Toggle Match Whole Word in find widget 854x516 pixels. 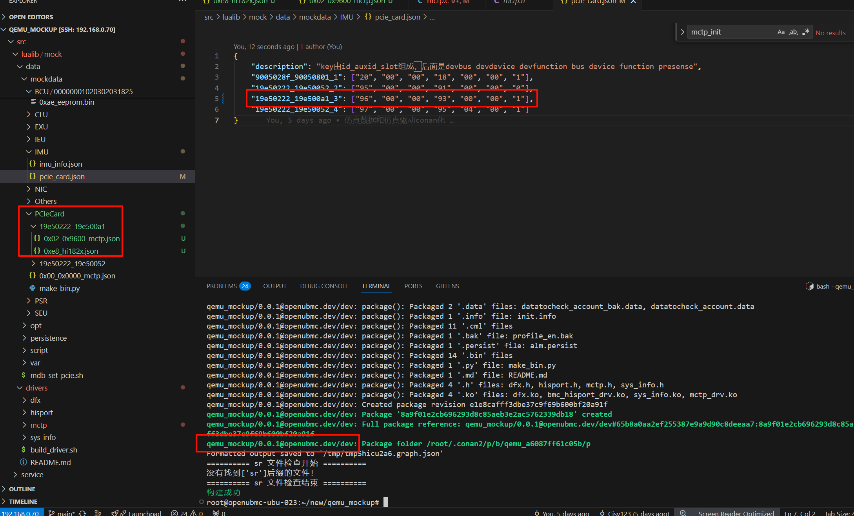[793, 32]
